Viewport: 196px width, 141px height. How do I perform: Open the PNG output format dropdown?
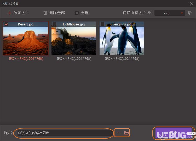click(170, 13)
